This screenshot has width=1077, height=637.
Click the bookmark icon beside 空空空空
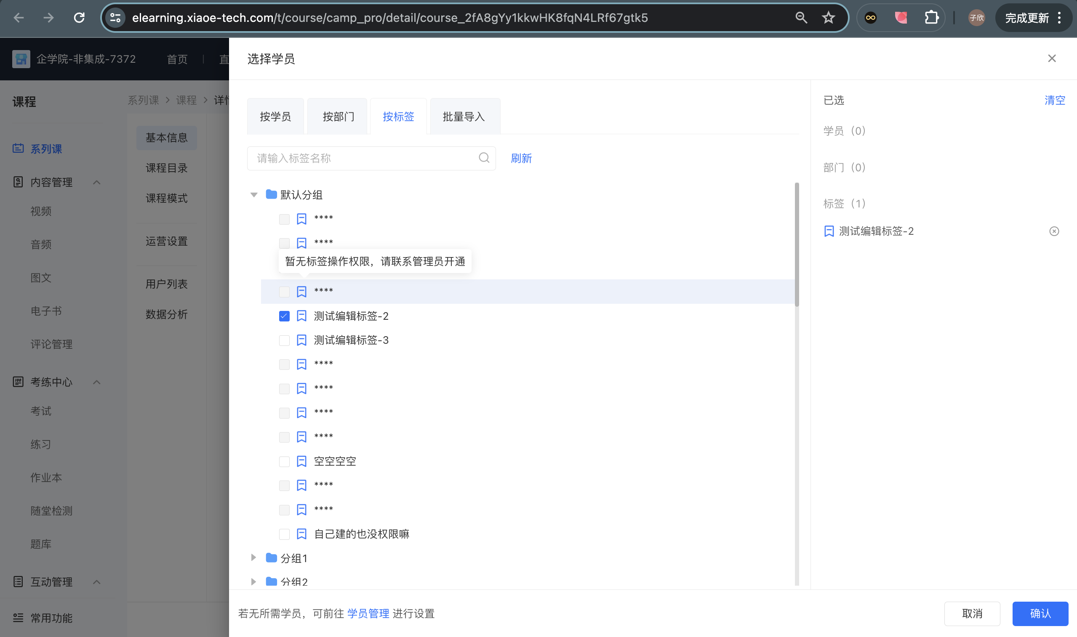point(301,462)
